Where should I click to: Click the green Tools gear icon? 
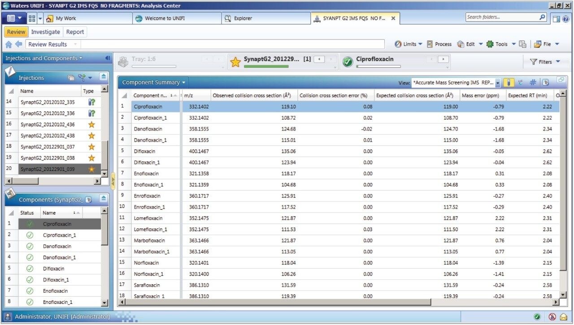pyautogui.click(x=490, y=44)
